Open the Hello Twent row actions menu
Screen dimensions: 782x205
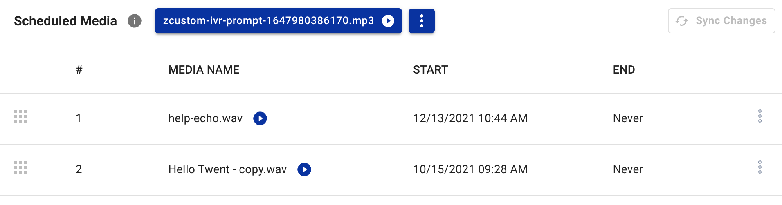(760, 167)
